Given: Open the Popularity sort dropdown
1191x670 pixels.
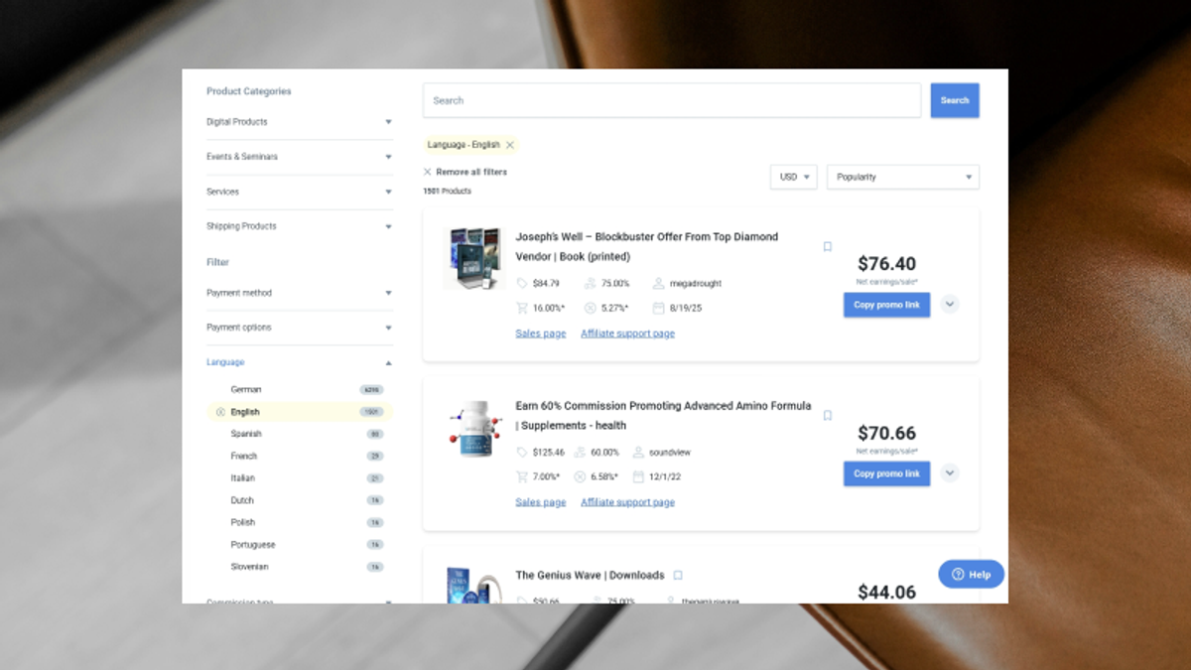Looking at the screenshot, I should 903,177.
